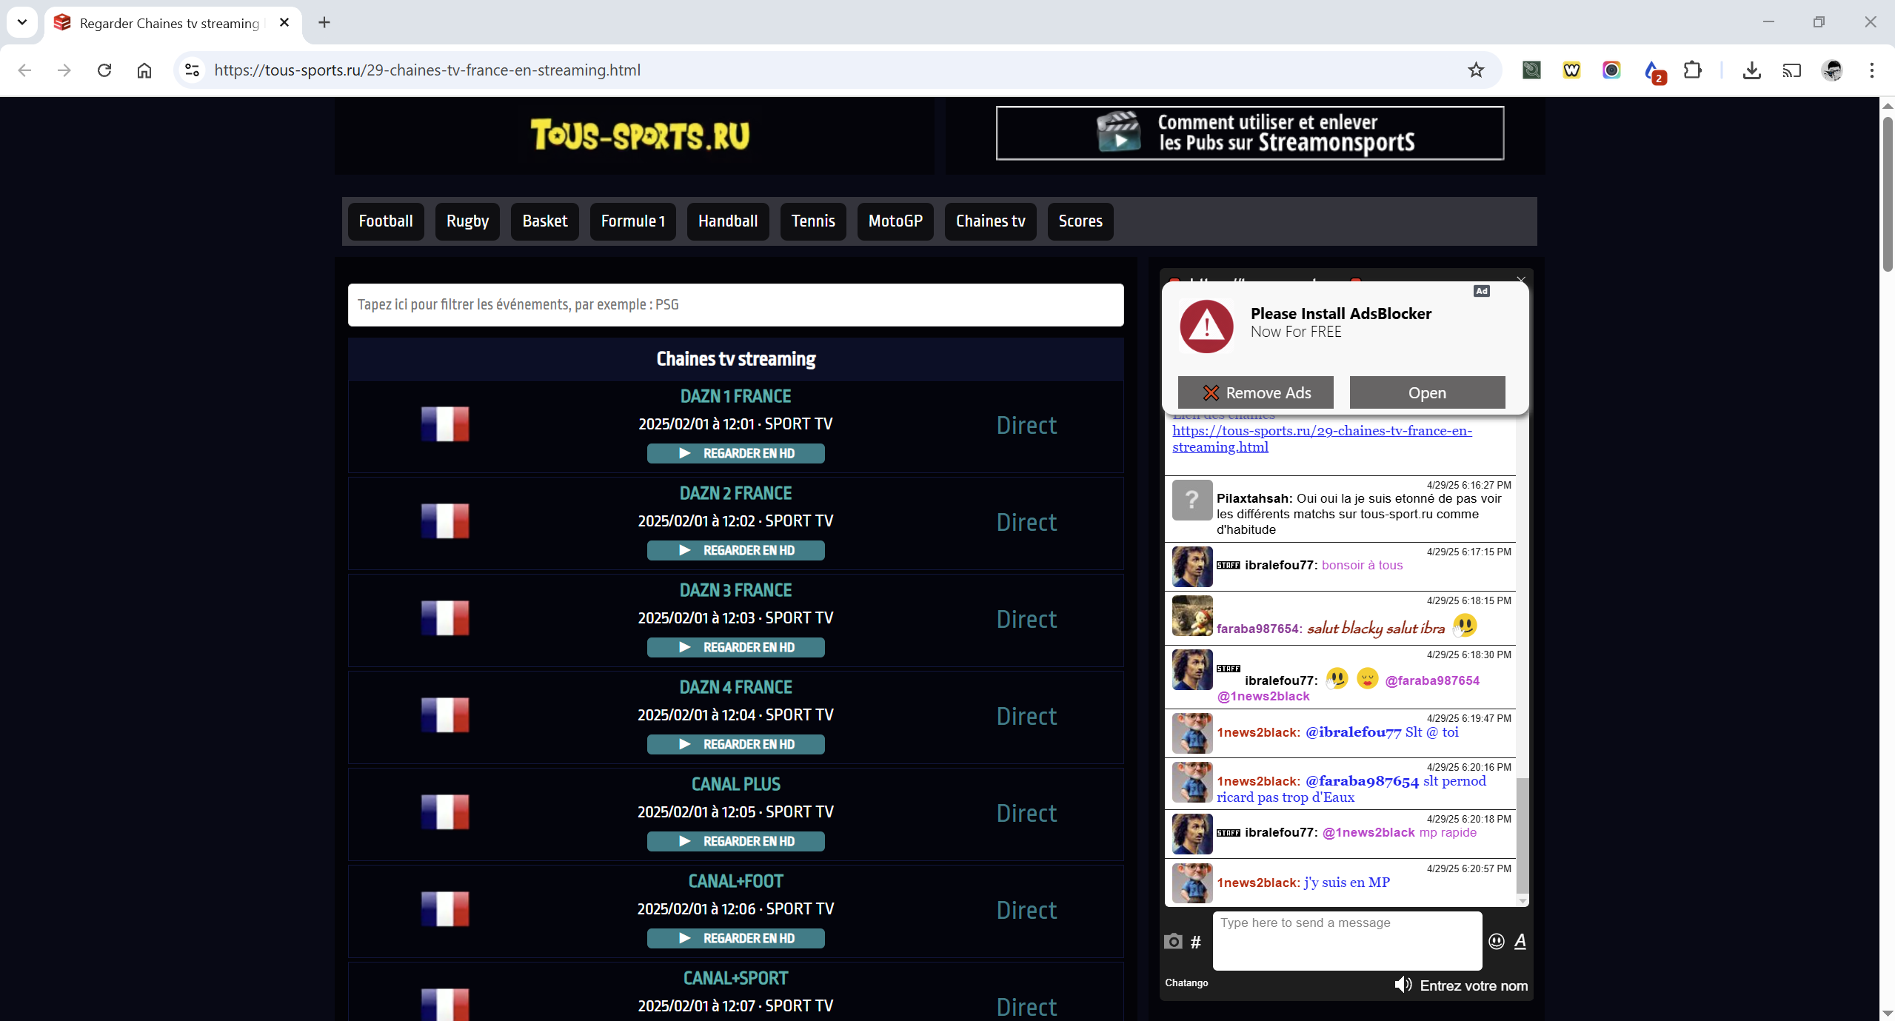
Task: Click the Tous-Sports.ru logo
Action: point(640,135)
